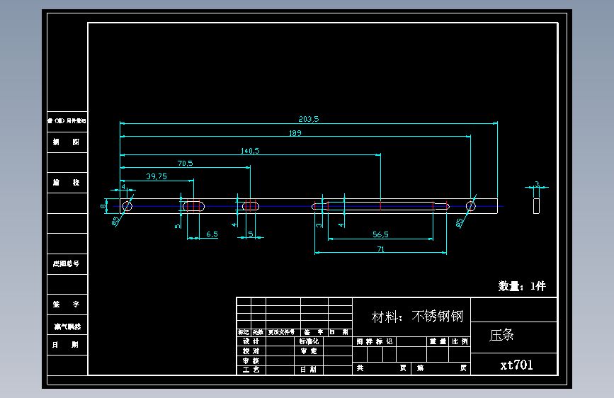614x398 pixels.
Task: Select the ø5 callout at left hole
Action: tap(116, 222)
